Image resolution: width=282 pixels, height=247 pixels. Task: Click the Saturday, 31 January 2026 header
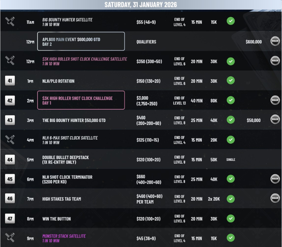[x=141, y=5]
